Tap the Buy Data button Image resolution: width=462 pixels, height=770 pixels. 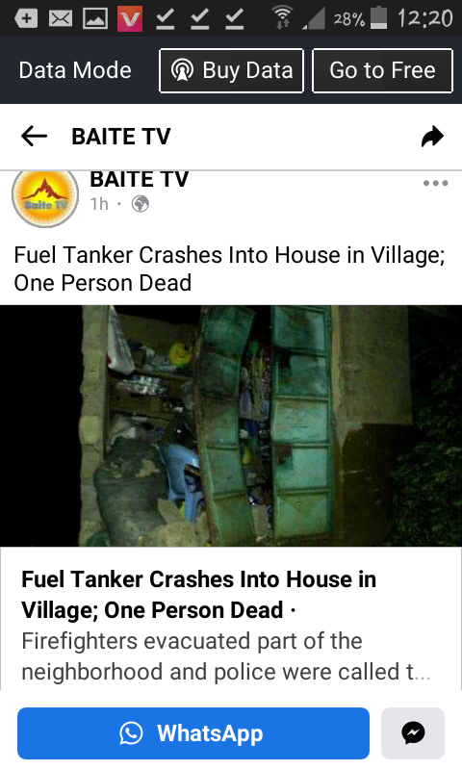coord(231,70)
